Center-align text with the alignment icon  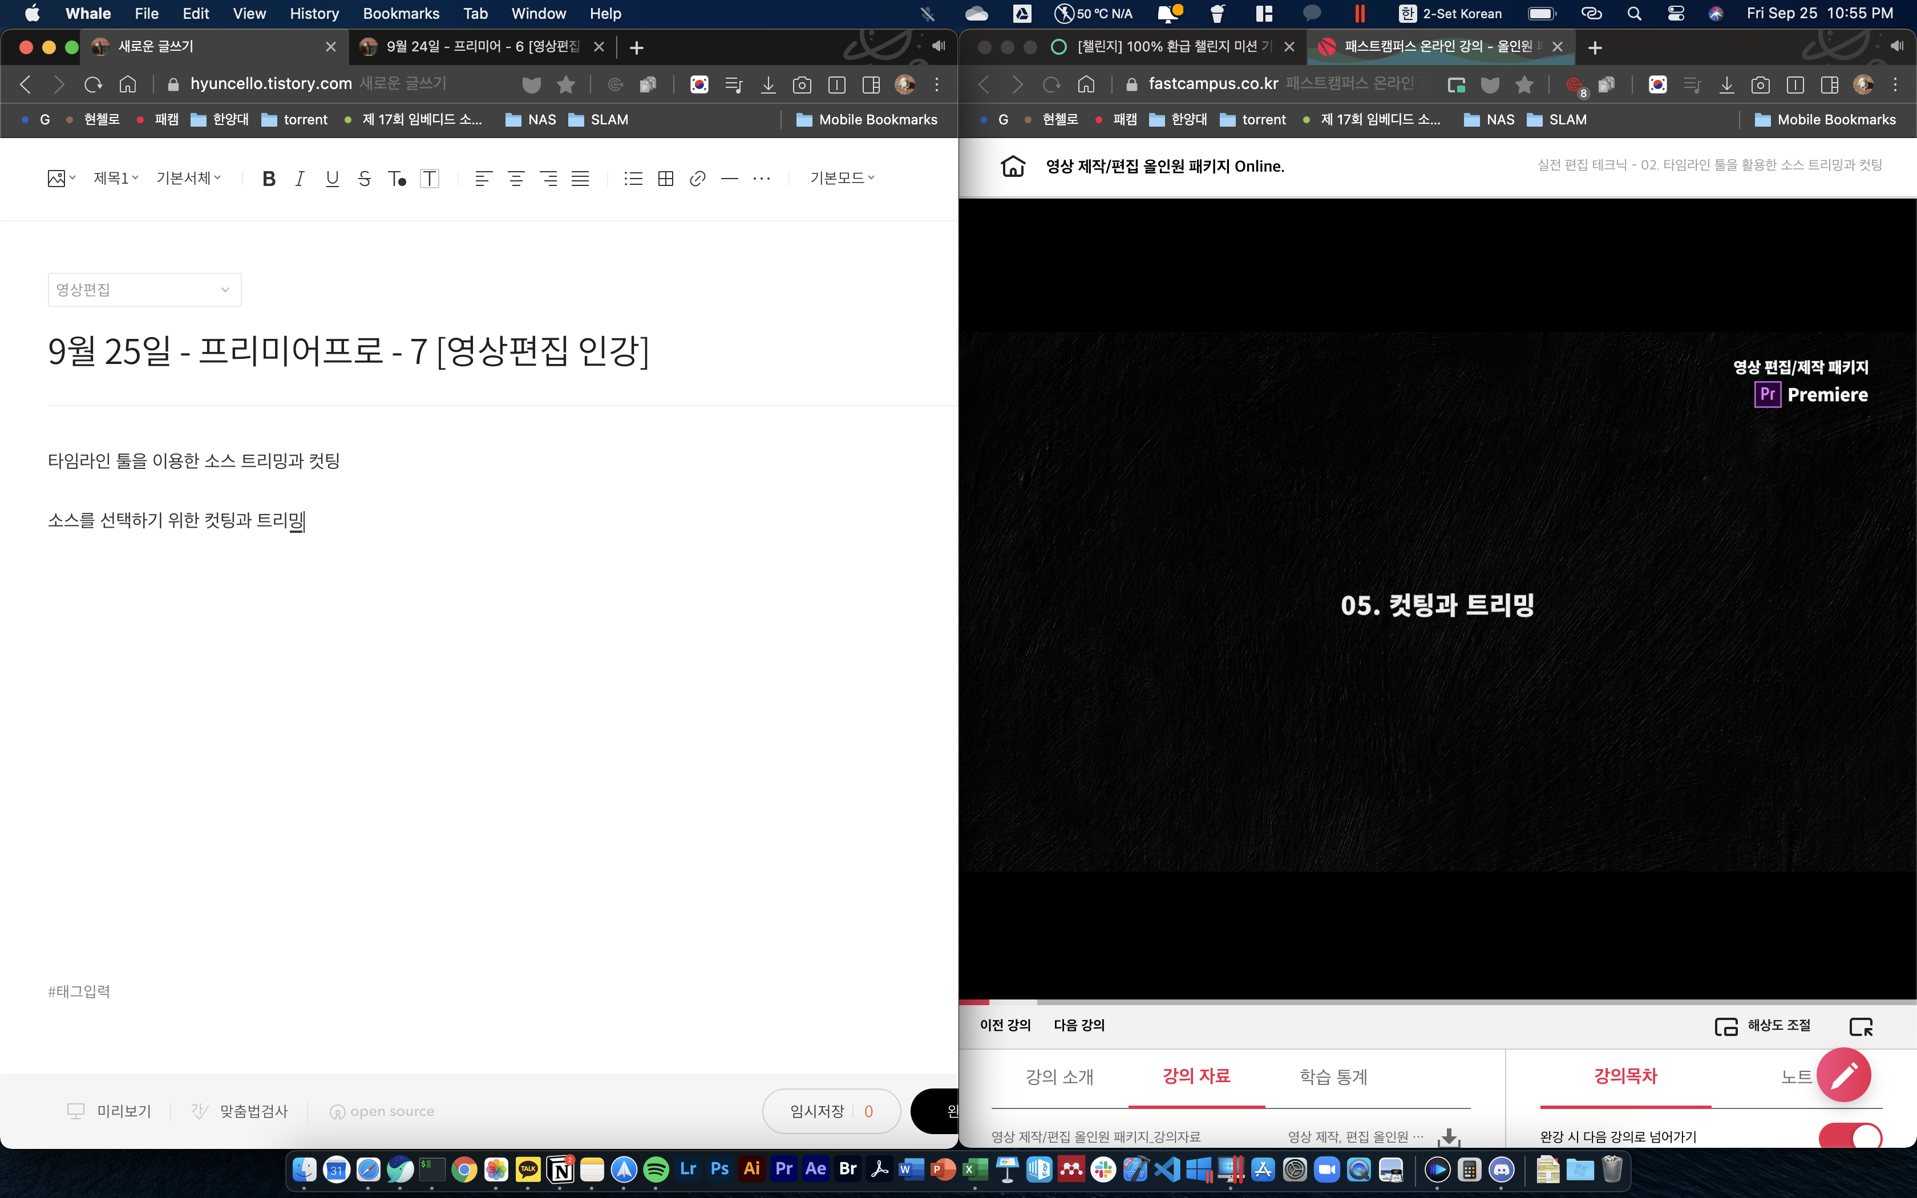(516, 178)
